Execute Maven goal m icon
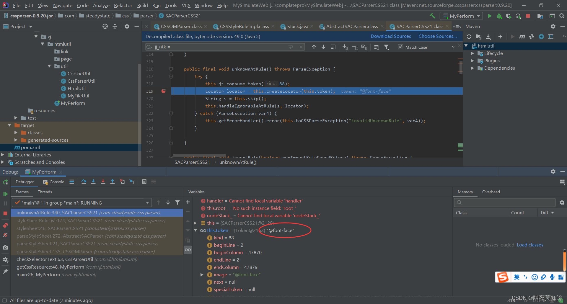Viewport: 567px width, 304px height. [x=522, y=37]
